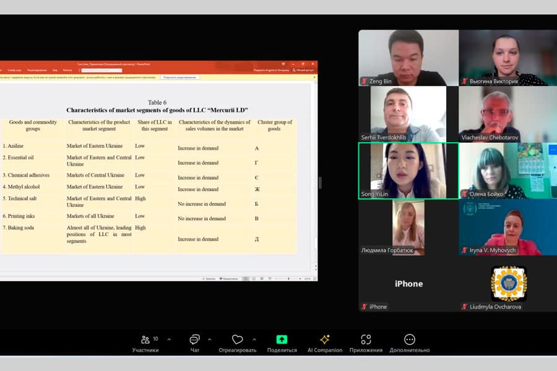Open the Участники participants panel
The height and width of the screenshot is (371, 557).
click(x=145, y=344)
